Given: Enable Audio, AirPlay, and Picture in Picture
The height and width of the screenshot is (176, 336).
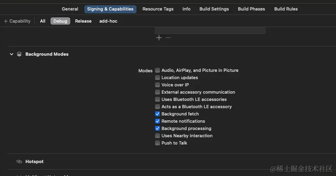Looking at the screenshot, I should click(x=157, y=70).
